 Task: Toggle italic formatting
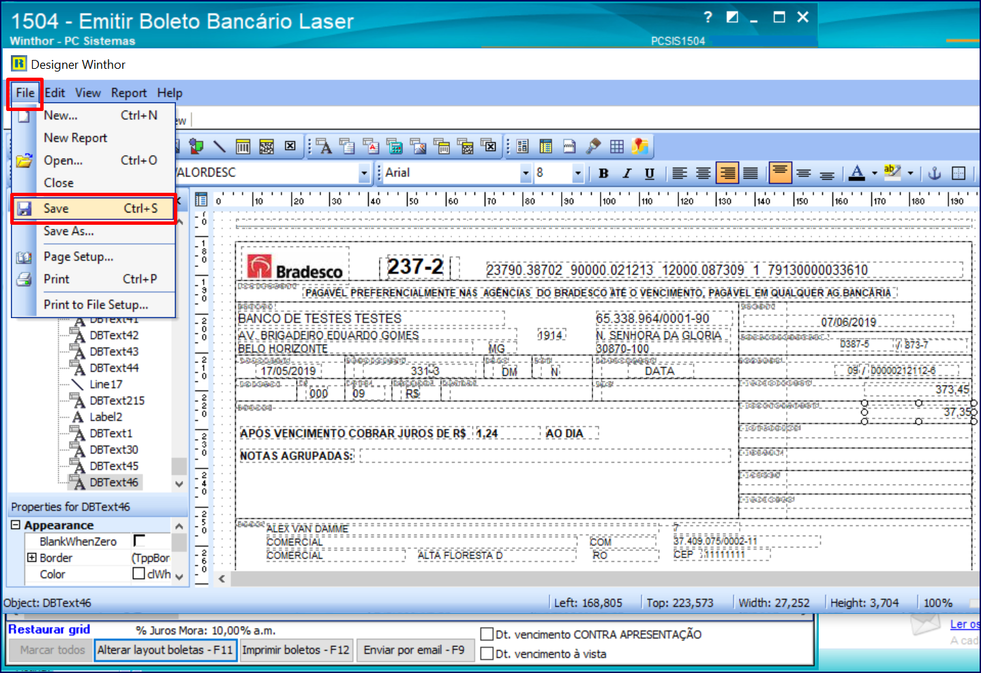click(627, 173)
